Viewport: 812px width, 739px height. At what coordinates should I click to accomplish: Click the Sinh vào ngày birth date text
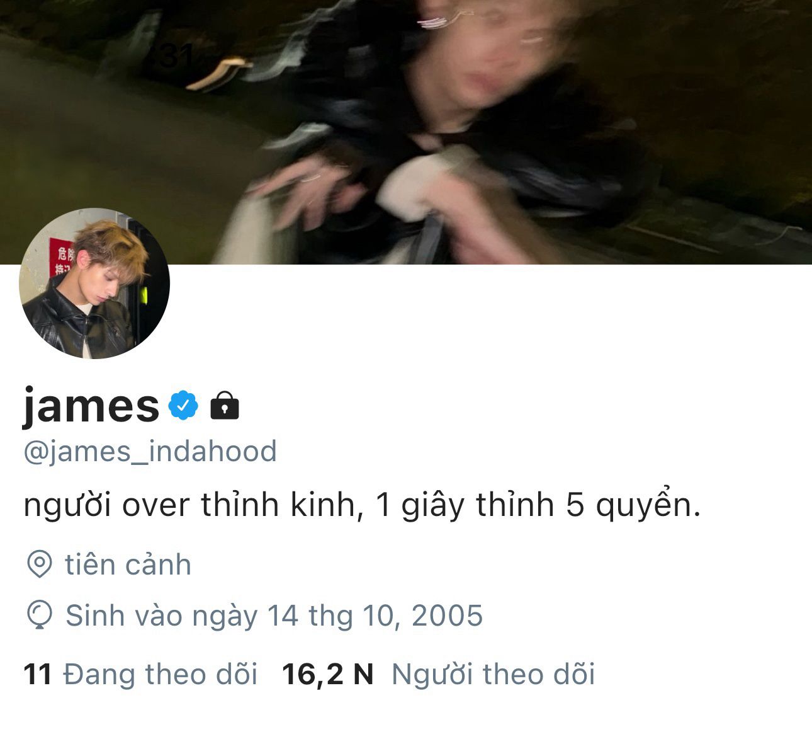[x=274, y=616]
